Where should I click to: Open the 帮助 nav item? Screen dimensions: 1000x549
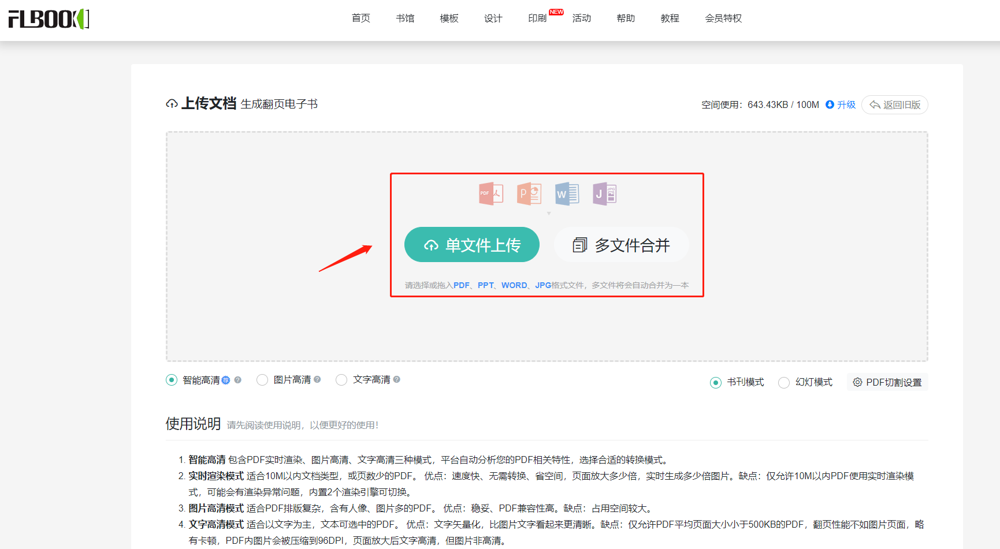626,18
